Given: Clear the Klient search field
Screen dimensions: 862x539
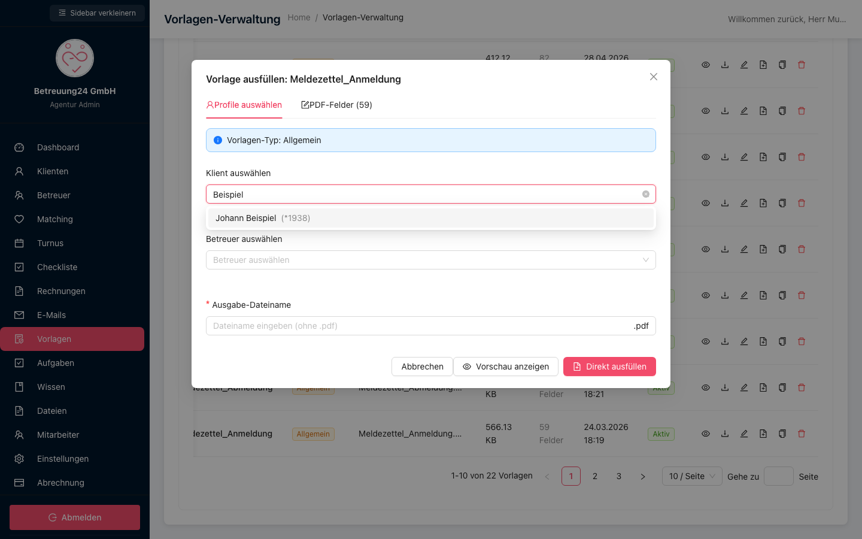Looking at the screenshot, I should (x=646, y=194).
